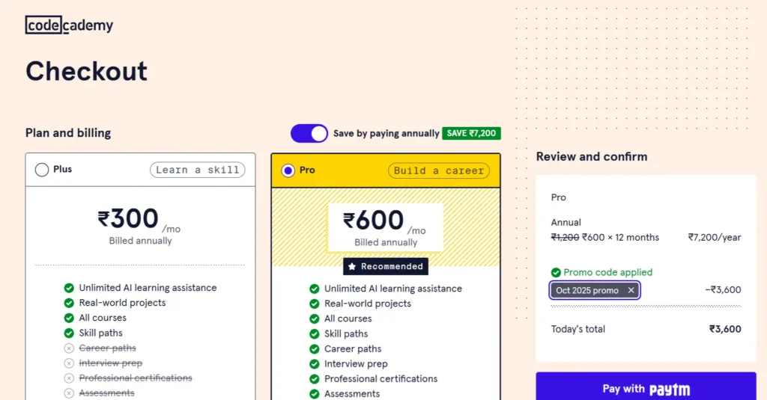This screenshot has width=767, height=400.
Task: Remove the Oct 2025 promo code
Action: click(x=631, y=290)
